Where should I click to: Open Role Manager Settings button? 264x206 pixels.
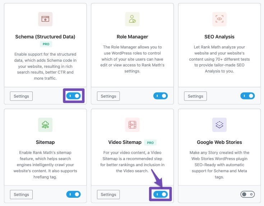(x=108, y=96)
